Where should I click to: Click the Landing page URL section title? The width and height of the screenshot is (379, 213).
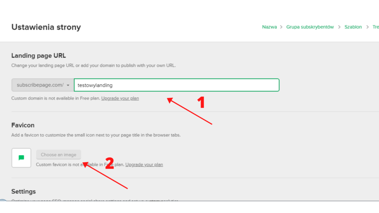point(38,55)
